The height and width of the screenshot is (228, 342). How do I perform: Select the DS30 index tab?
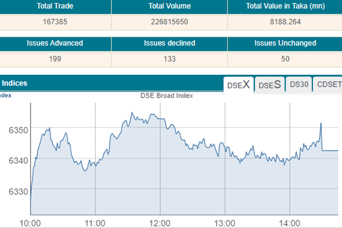tap(299, 84)
